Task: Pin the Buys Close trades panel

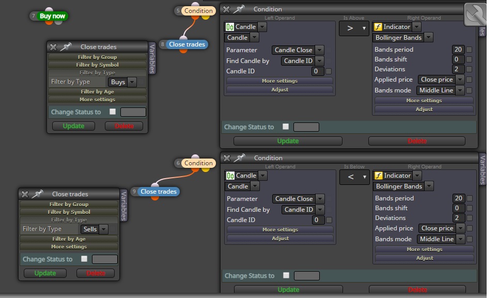Action: click(66, 47)
